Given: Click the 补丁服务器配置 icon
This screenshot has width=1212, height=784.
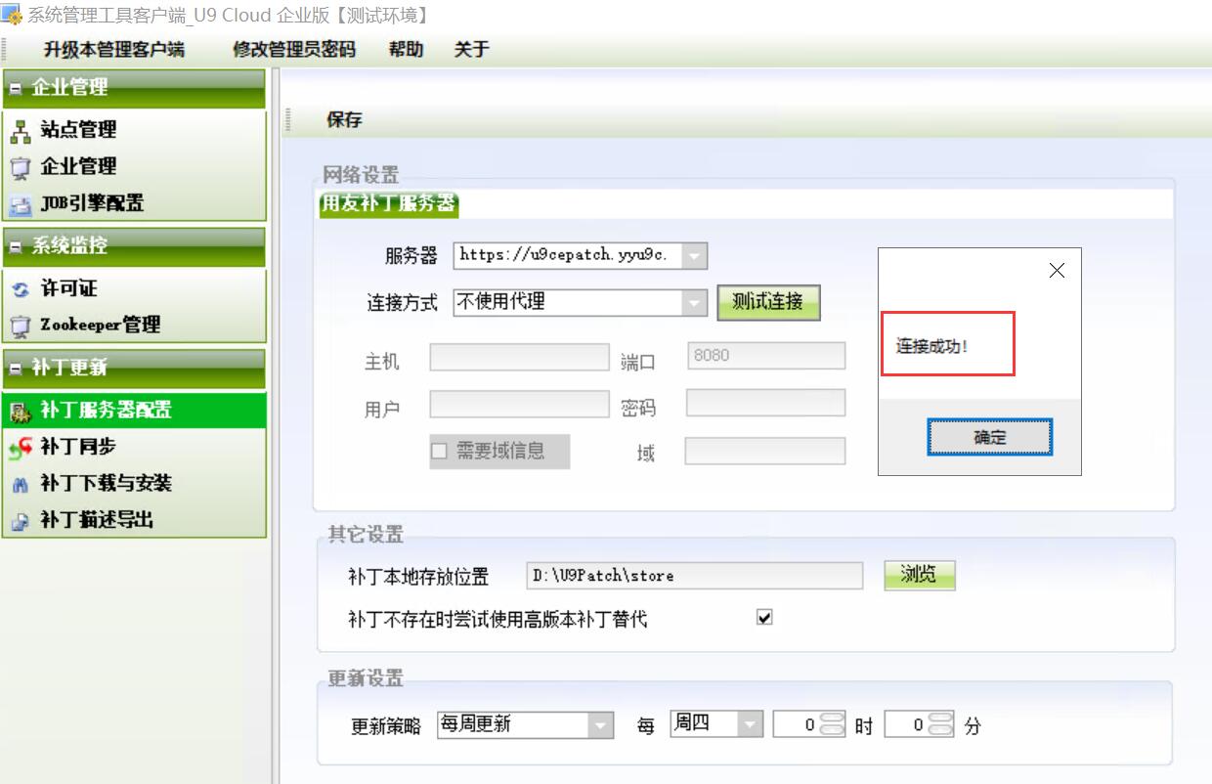Looking at the screenshot, I should (20, 411).
